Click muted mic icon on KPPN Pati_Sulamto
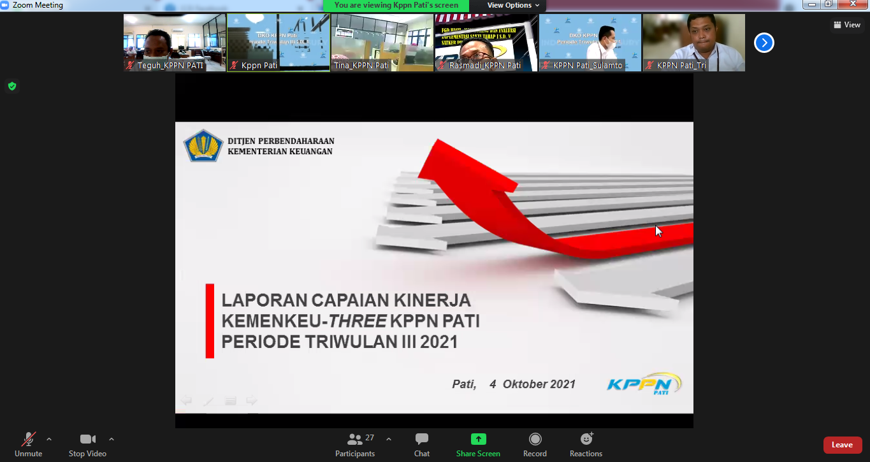 (x=546, y=65)
